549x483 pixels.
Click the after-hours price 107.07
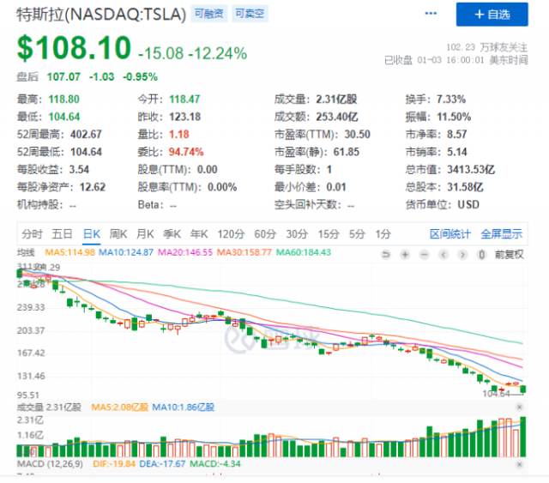[63, 76]
